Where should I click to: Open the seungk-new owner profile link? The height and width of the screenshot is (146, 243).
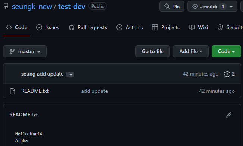point(32,6)
